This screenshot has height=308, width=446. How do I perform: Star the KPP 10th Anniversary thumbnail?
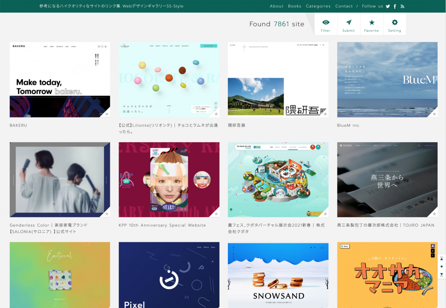(216, 214)
